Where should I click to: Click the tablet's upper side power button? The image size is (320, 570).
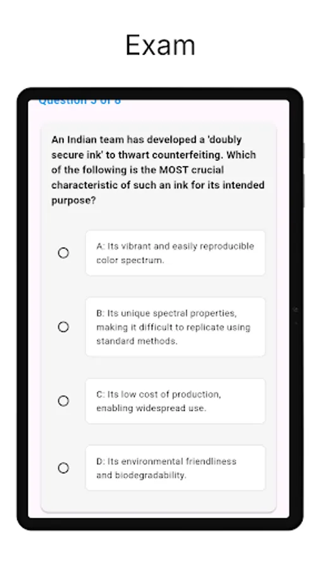(304, 151)
